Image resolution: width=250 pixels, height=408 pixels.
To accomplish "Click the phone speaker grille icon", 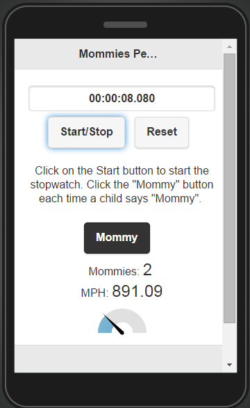I will pos(125,25).
